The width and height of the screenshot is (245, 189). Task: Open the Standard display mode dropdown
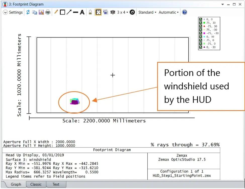(x=147, y=12)
